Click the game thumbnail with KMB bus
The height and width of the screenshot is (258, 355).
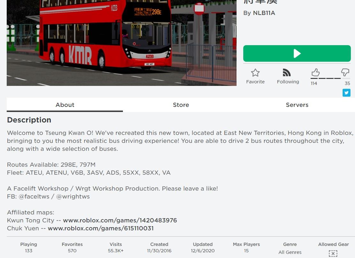point(122,43)
